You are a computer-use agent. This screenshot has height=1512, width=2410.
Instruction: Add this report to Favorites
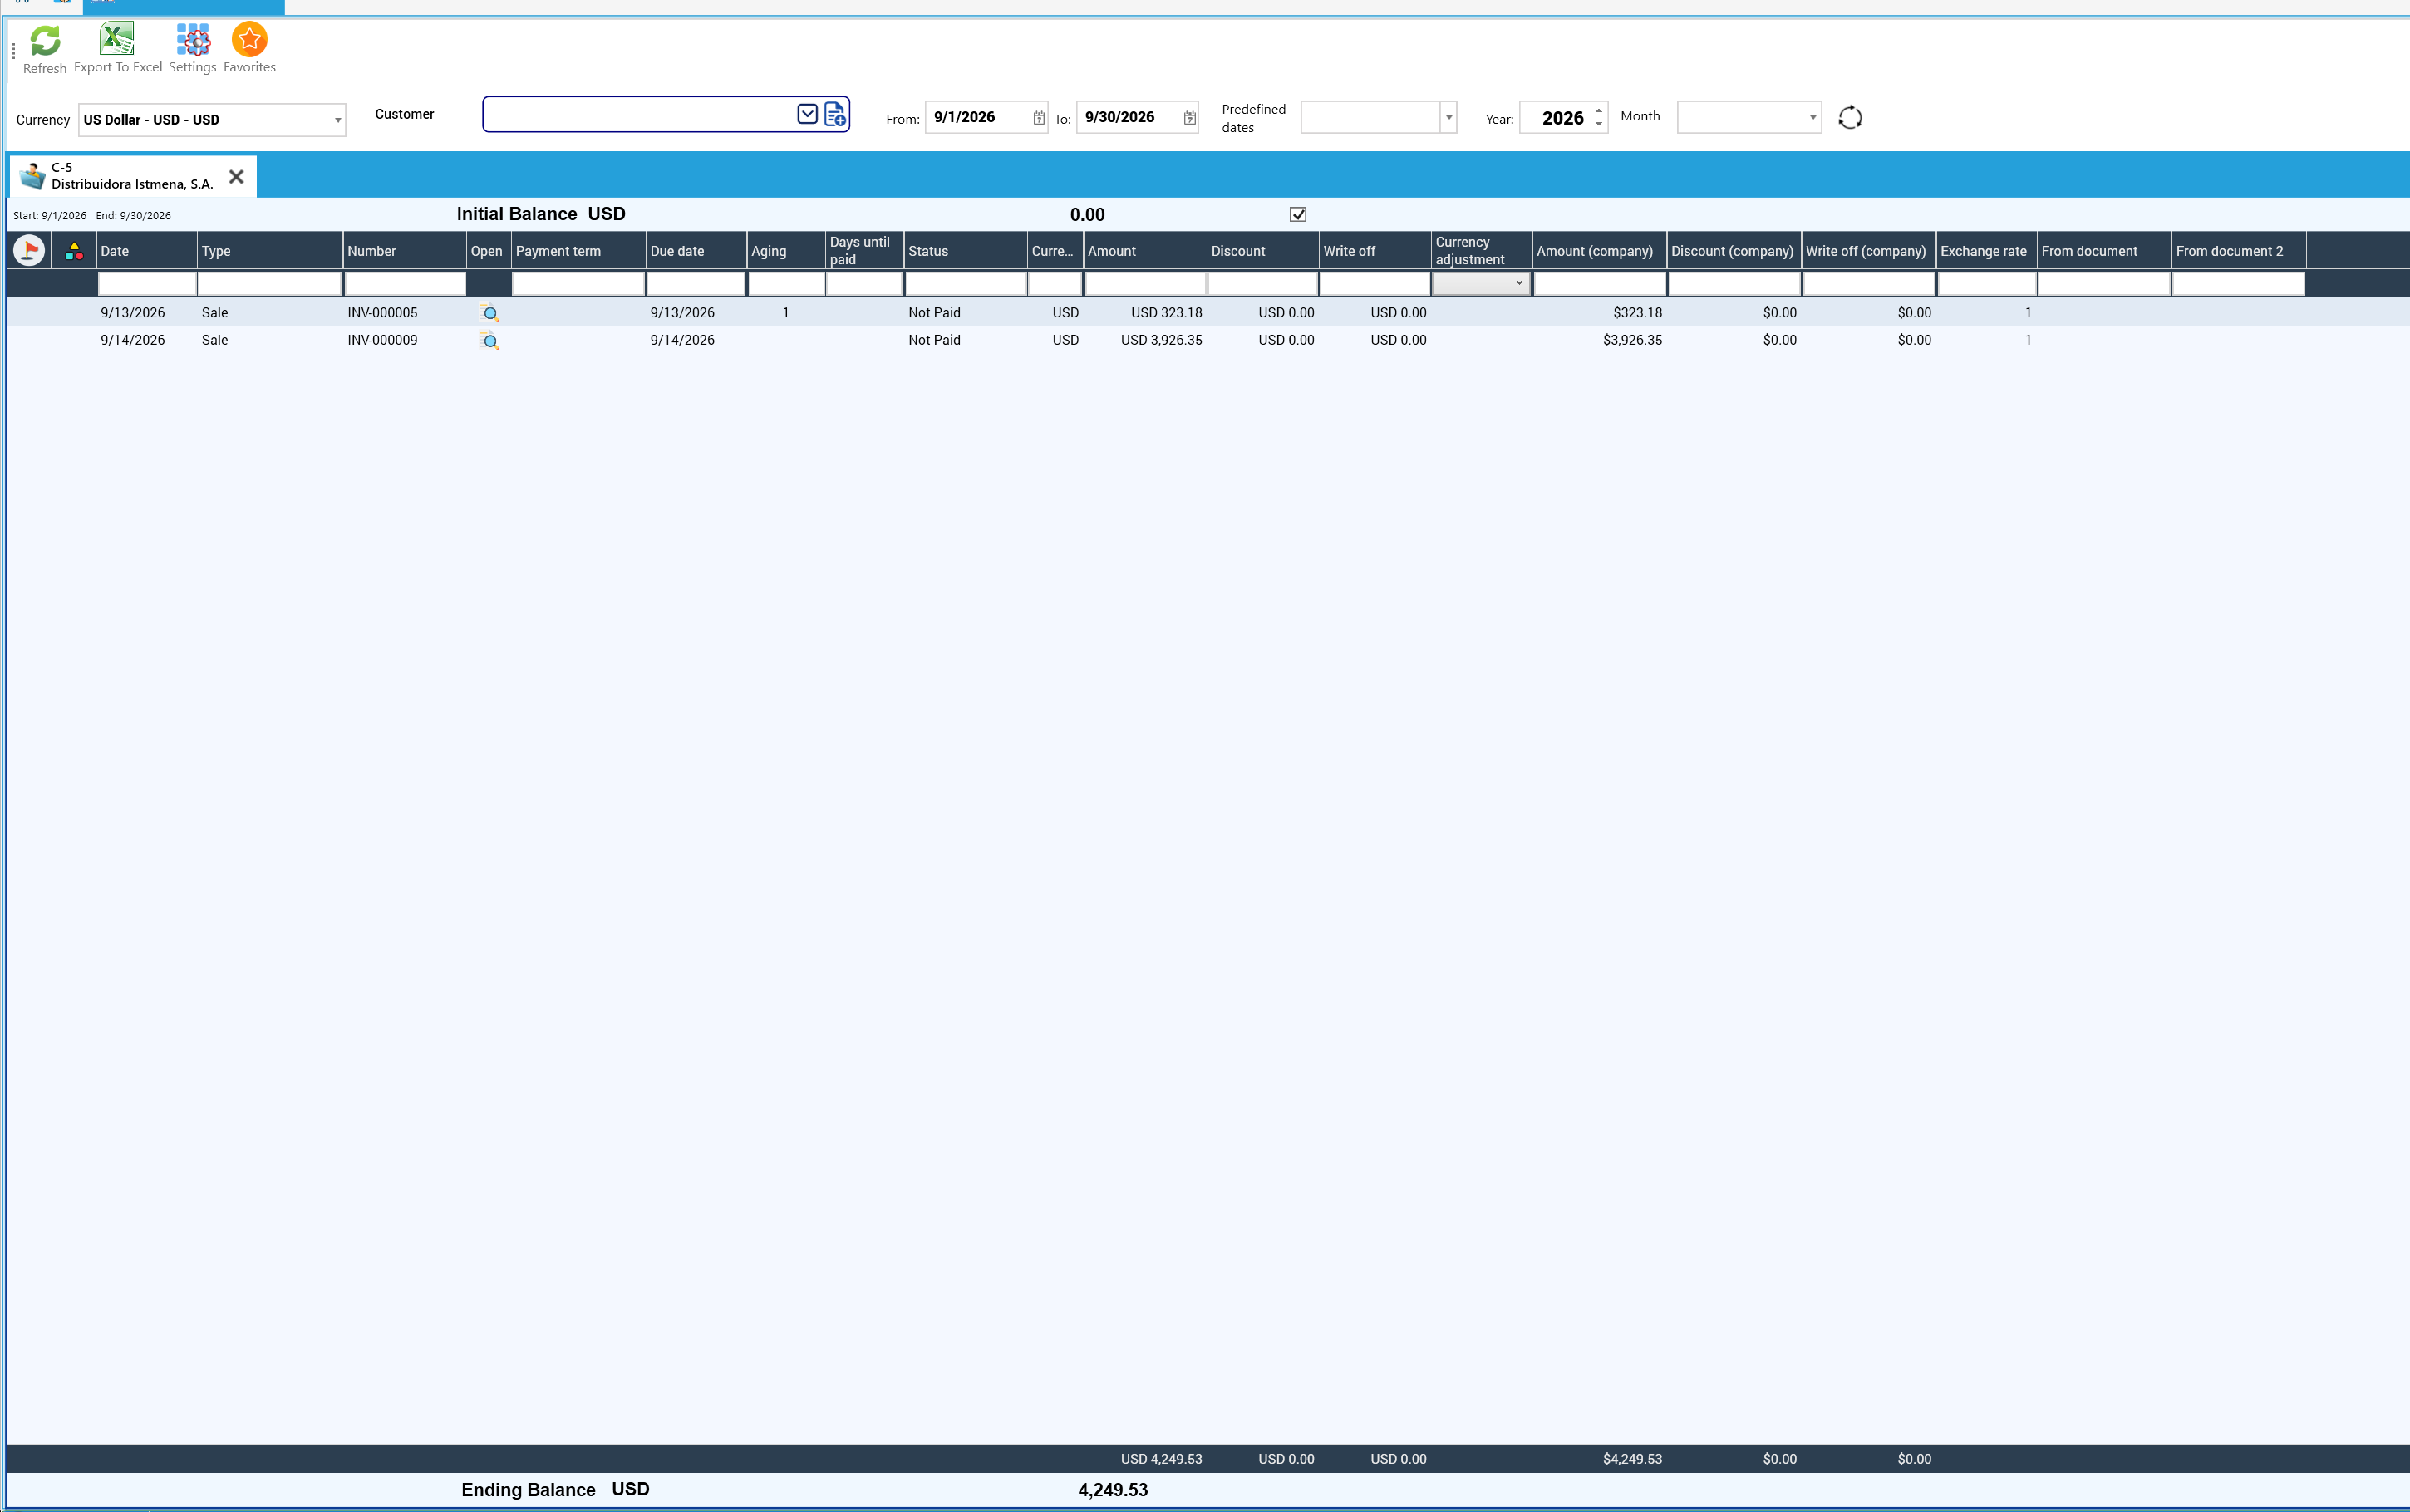250,49
